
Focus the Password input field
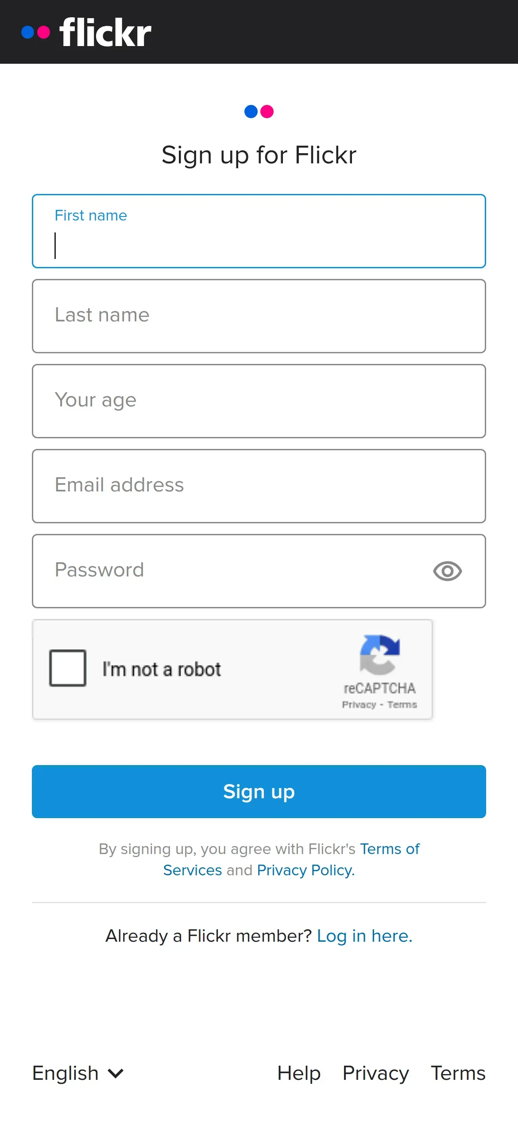tap(230, 571)
